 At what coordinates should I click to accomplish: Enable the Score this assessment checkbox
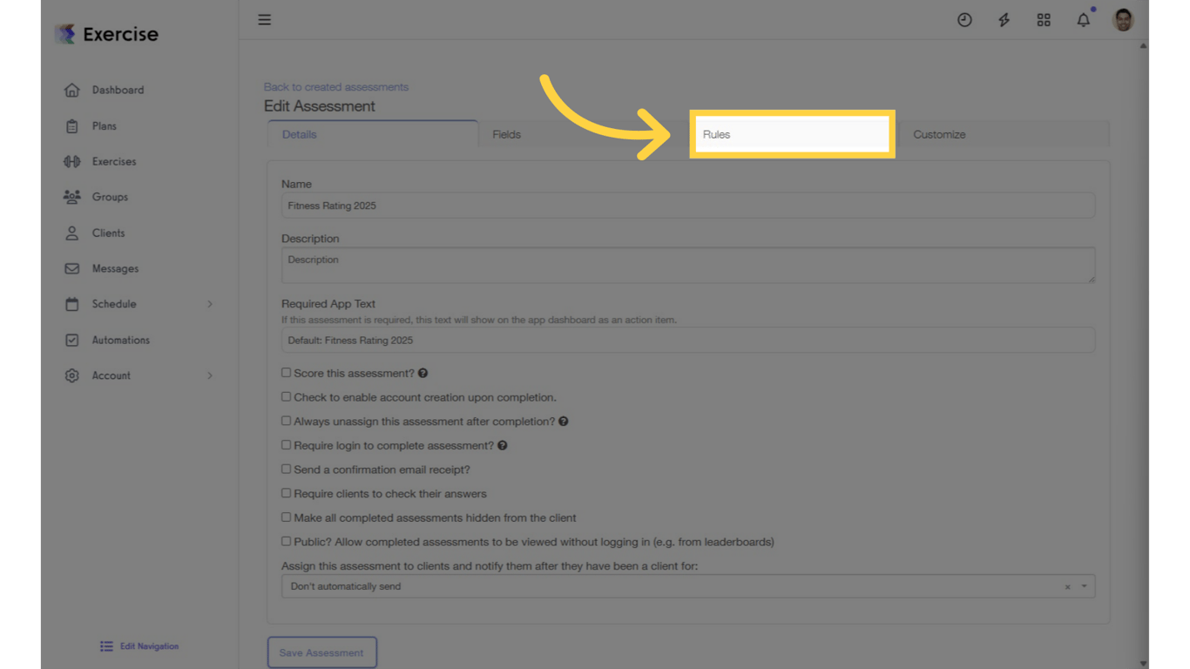coord(286,372)
